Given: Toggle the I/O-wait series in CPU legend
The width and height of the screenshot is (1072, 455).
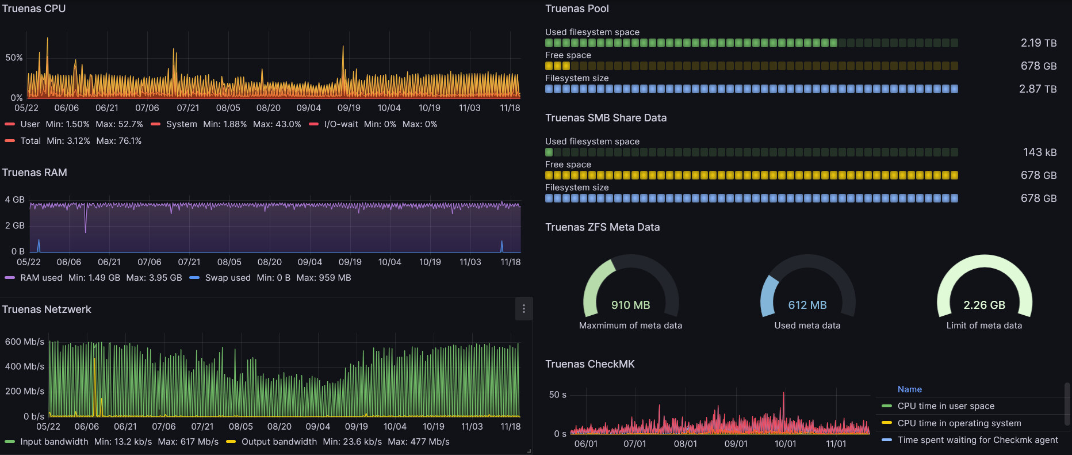Looking at the screenshot, I should 341,124.
